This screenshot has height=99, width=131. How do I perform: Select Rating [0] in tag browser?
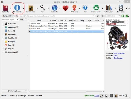tap(12, 41)
